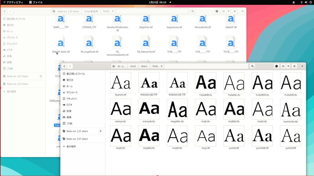Select MSUIGHUB.TTF font thumbnail
The image size is (314, 176).
149,82
